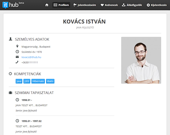Click the Születési év: 1970 text

32,52
